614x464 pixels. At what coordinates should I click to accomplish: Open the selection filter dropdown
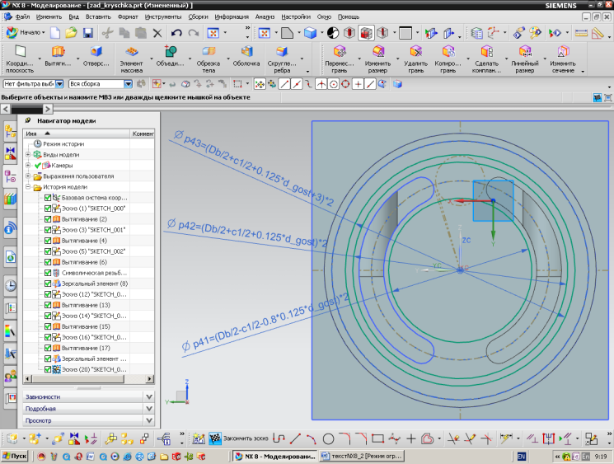click(59, 84)
